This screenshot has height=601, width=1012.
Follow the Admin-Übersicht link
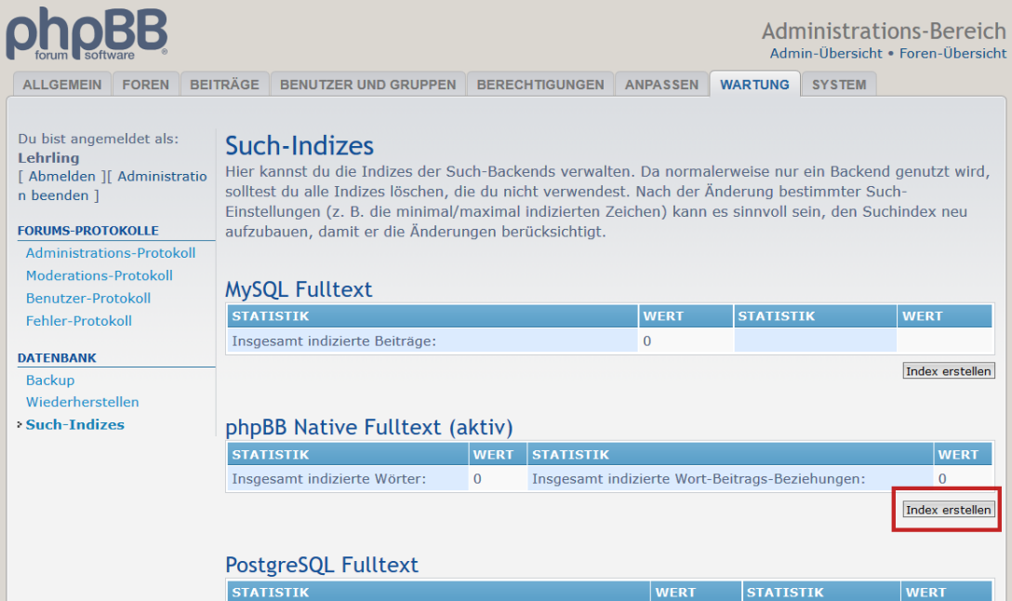826,54
